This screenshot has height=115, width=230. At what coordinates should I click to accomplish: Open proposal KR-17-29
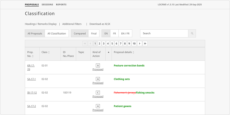pyautogui.click(x=31, y=68)
